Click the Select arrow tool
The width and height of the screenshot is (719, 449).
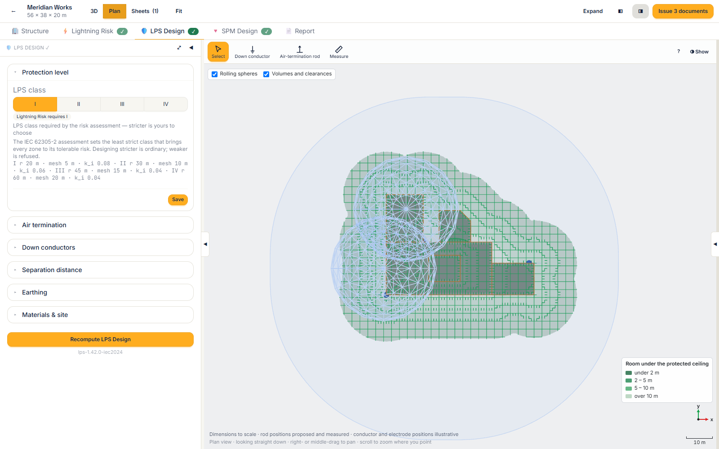(218, 52)
